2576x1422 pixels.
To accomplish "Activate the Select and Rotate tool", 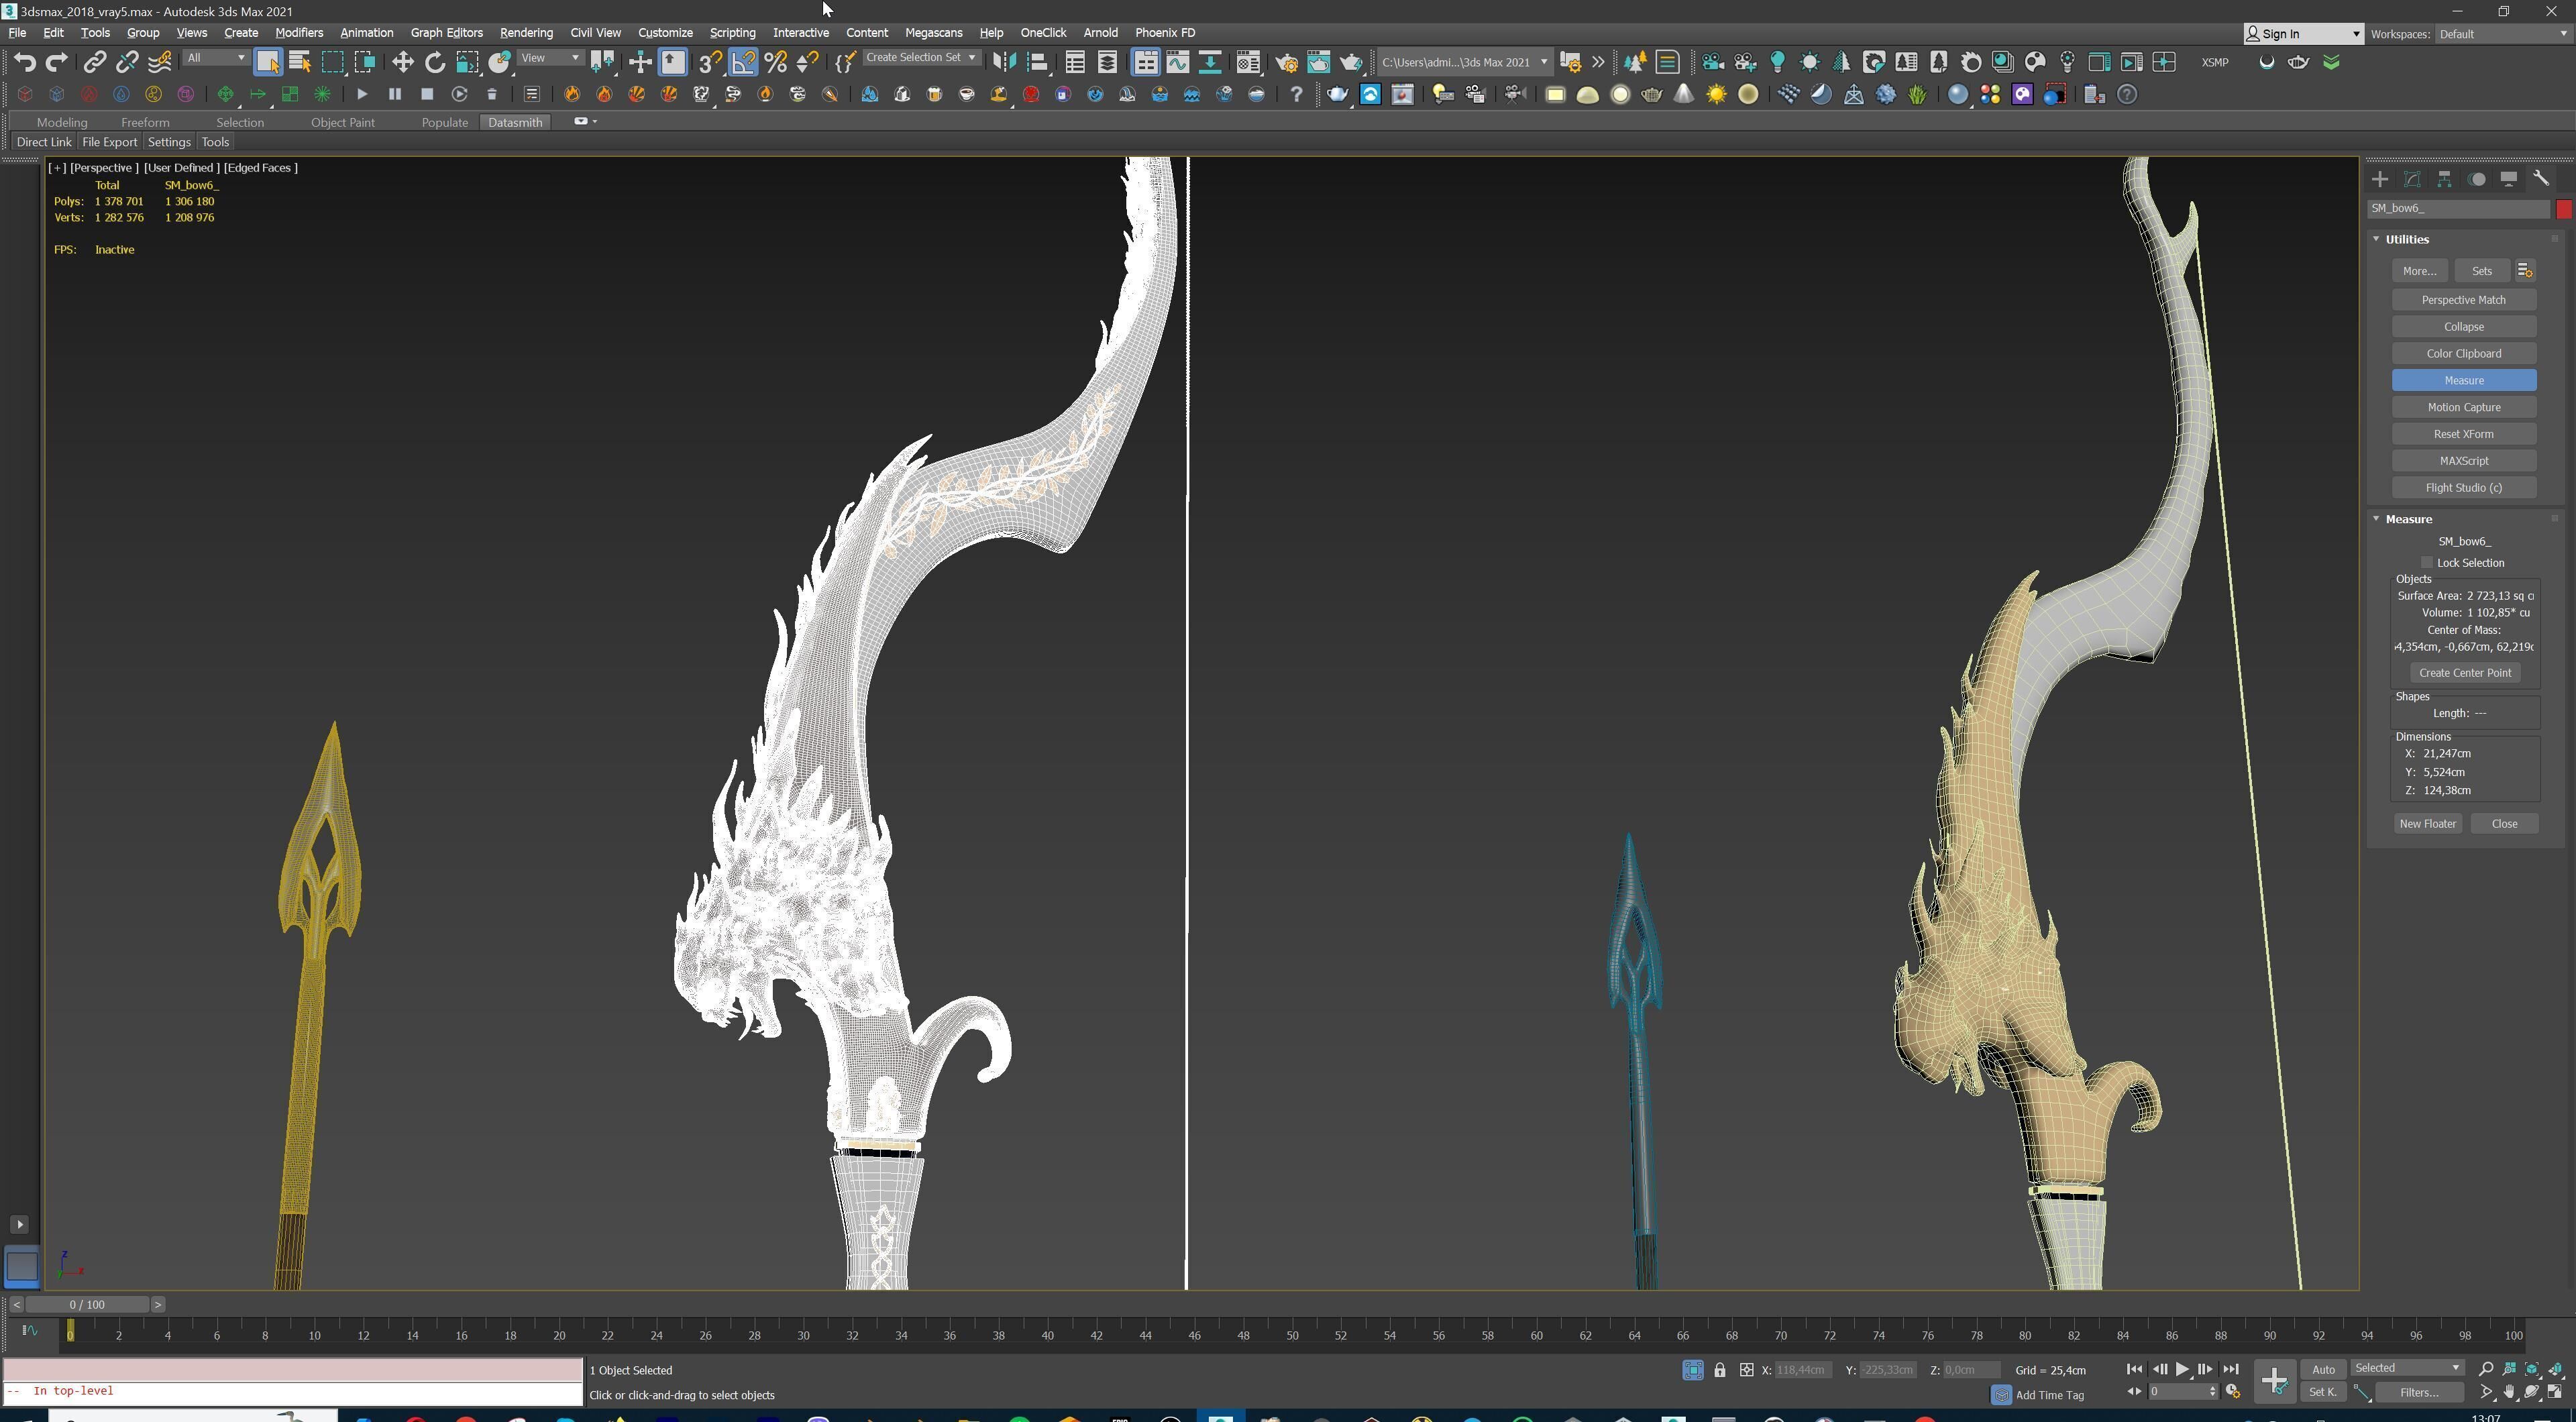I will click(435, 62).
